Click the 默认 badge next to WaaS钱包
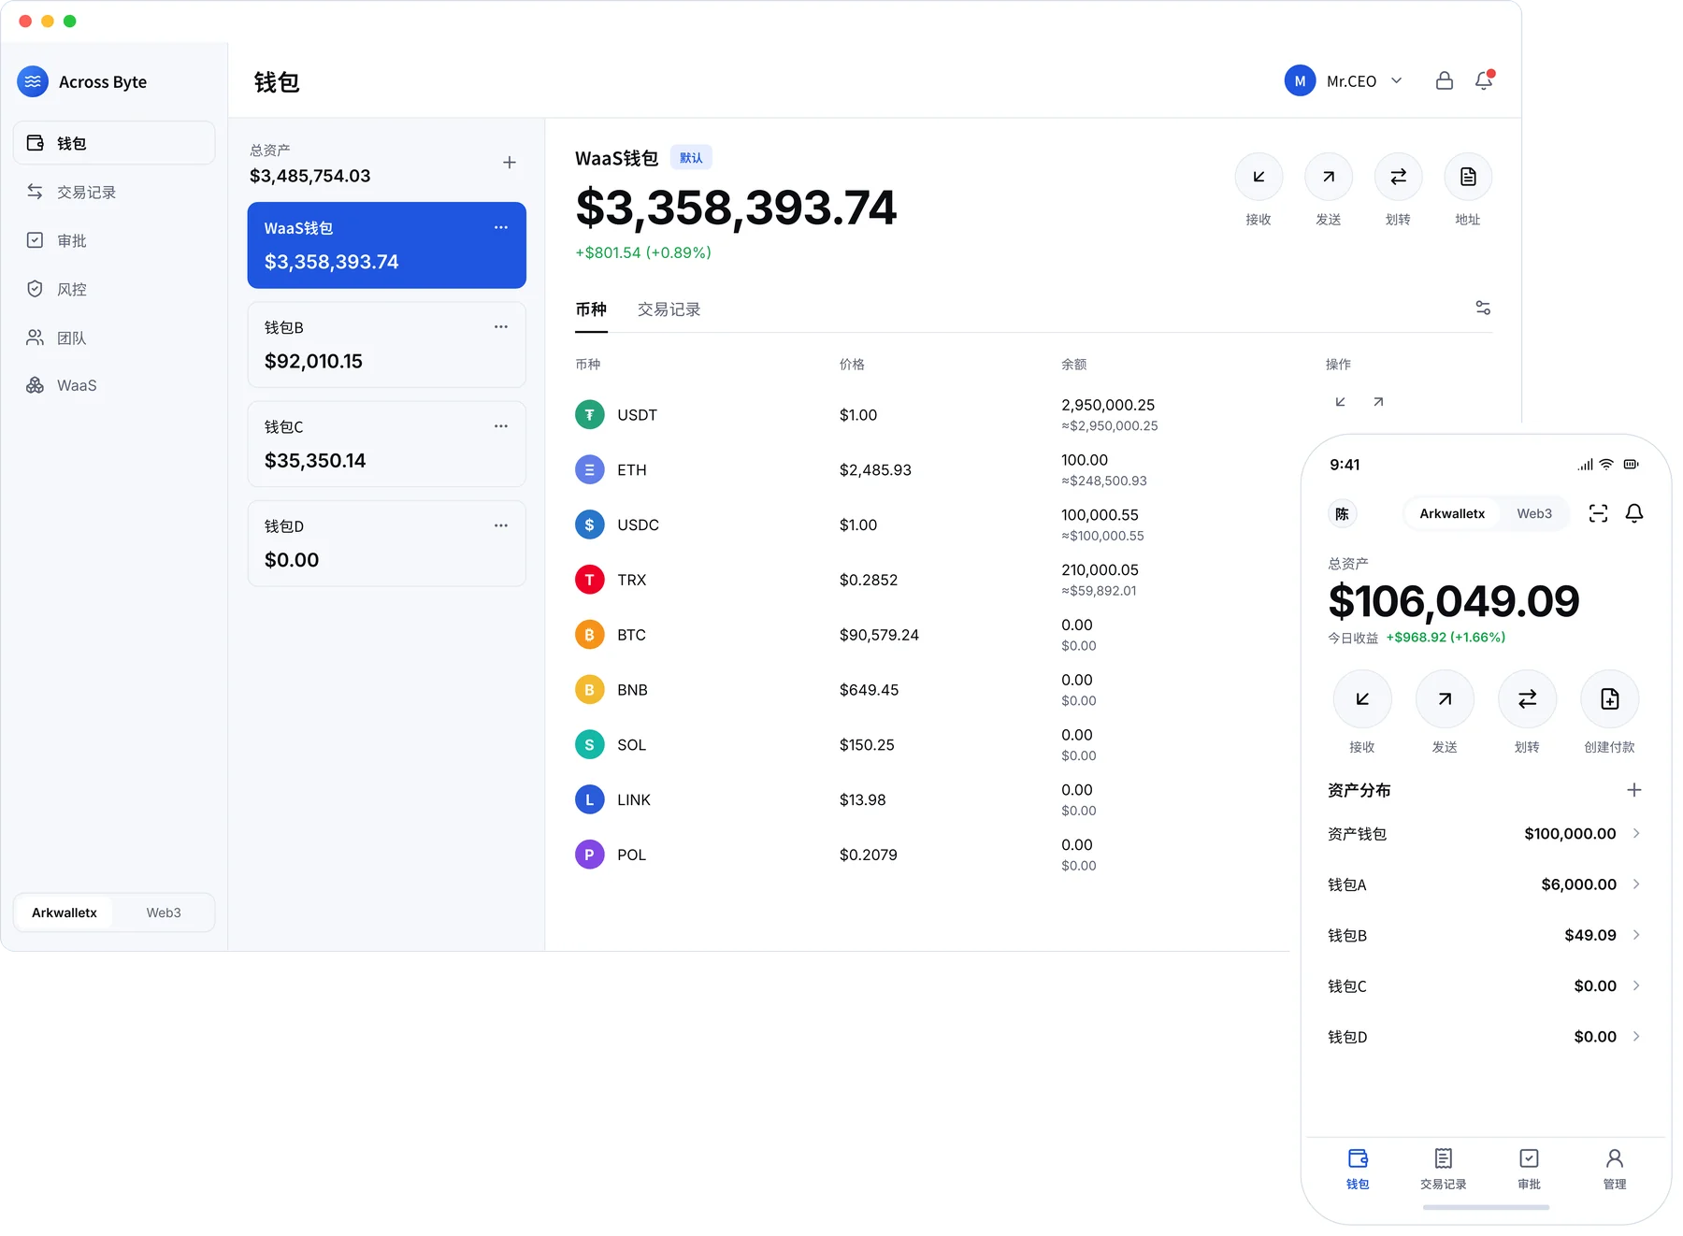This screenshot has height=1236, width=1683. tap(691, 158)
